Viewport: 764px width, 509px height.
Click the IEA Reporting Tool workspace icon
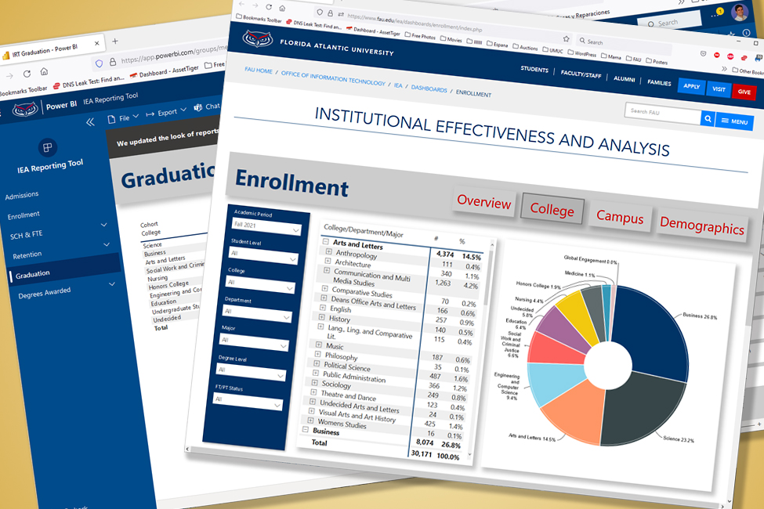[48, 147]
